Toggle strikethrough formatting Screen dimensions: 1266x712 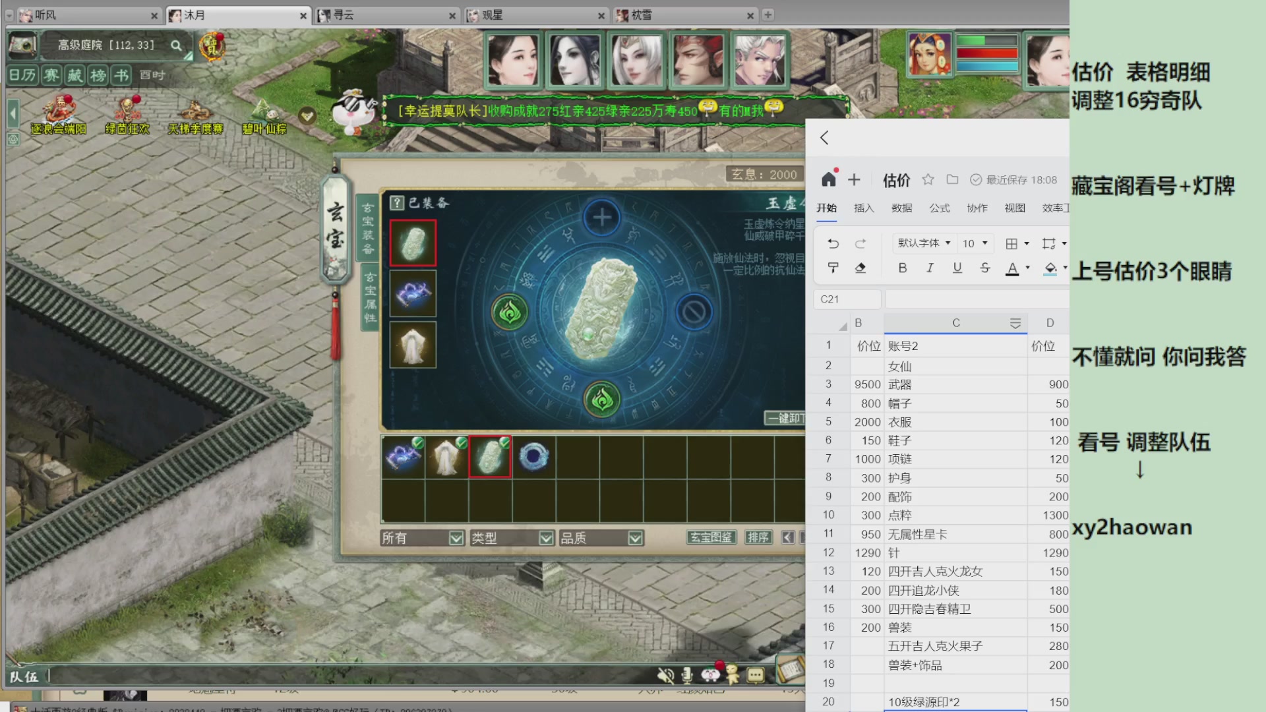coord(984,268)
